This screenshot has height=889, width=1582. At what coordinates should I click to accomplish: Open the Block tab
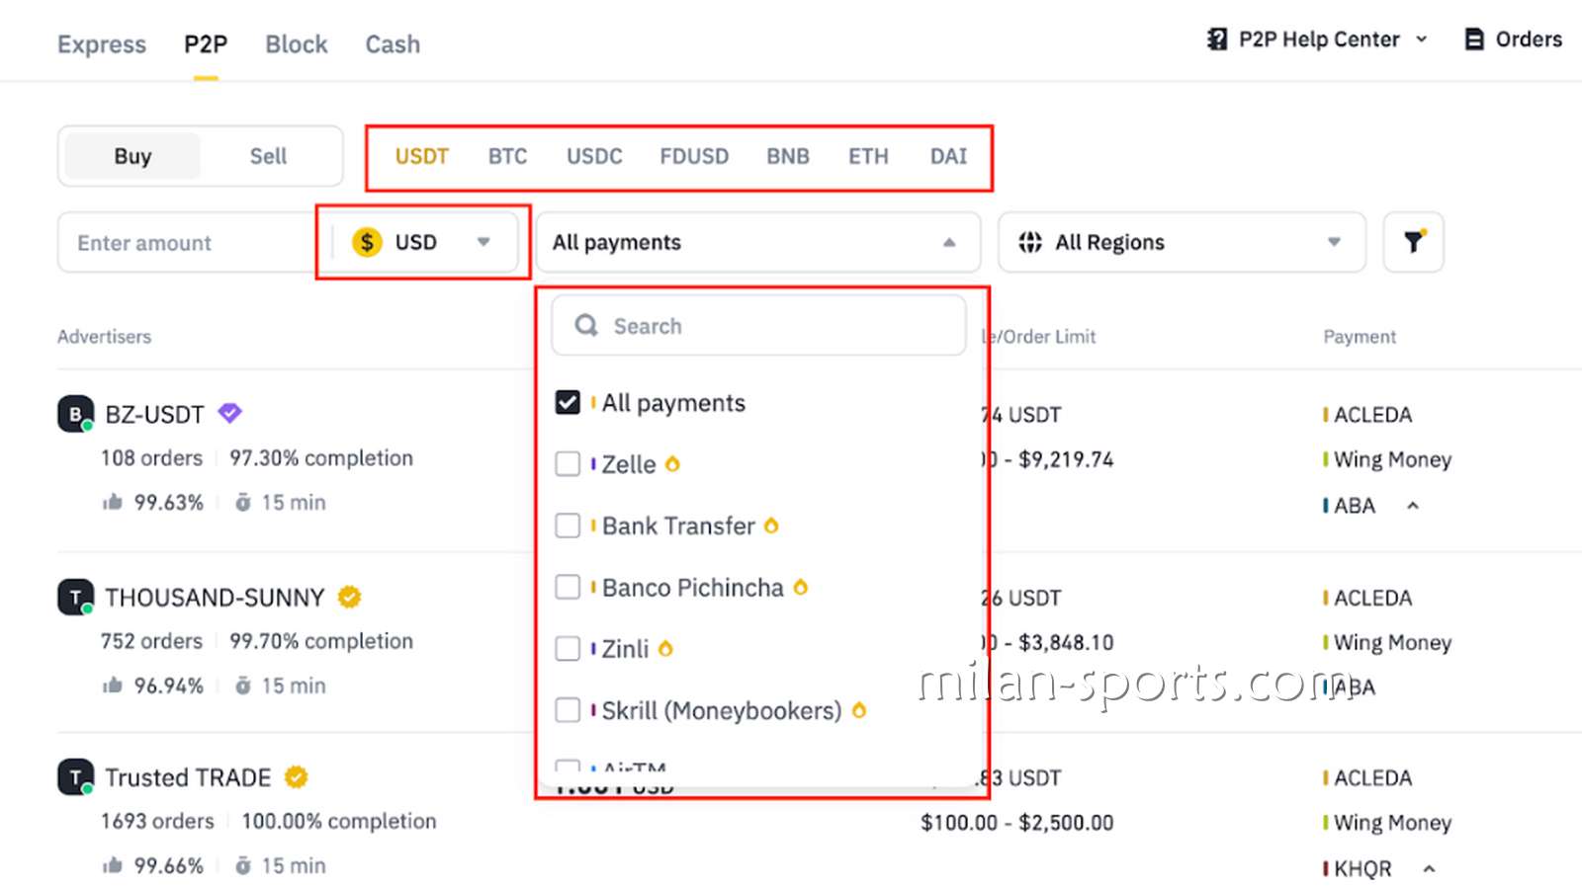(297, 44)
